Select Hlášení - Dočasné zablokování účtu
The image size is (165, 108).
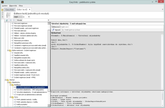pos(26,36)
